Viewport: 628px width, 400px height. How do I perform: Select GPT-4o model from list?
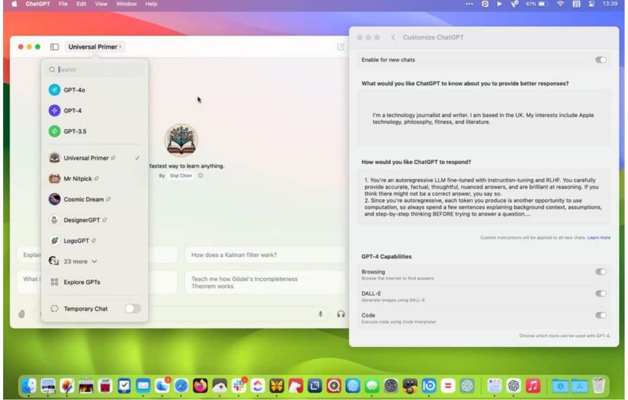pyautogui.click(x=74, y=90)
